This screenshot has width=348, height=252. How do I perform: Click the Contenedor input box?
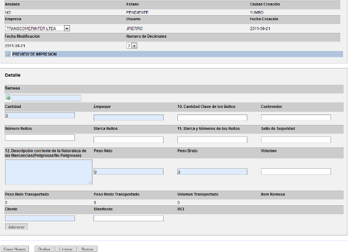click(x=295, y=117)
